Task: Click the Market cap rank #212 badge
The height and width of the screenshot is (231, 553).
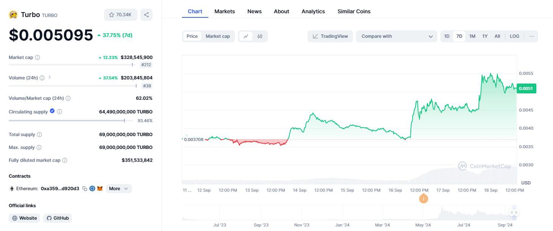Action: tap(146, 65)
